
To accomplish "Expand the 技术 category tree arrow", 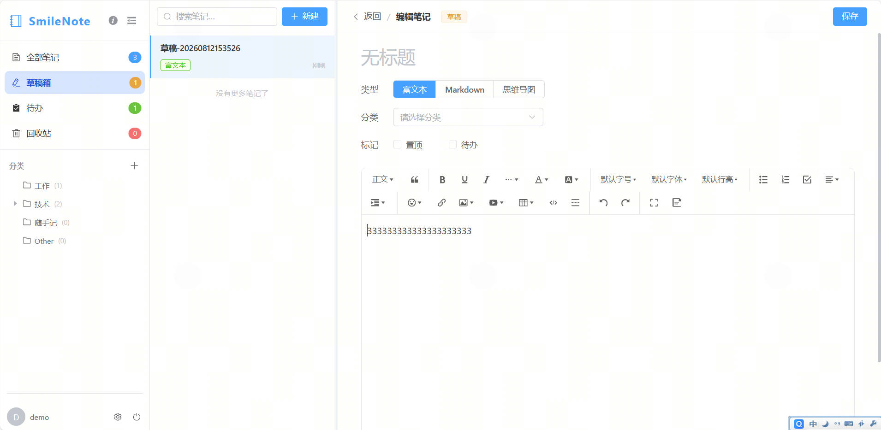I will 15,203.
